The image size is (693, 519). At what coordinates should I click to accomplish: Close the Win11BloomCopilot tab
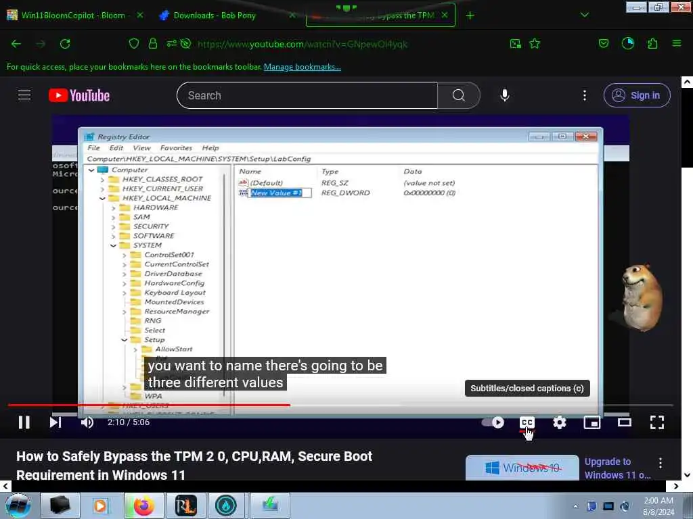(139, 15)
